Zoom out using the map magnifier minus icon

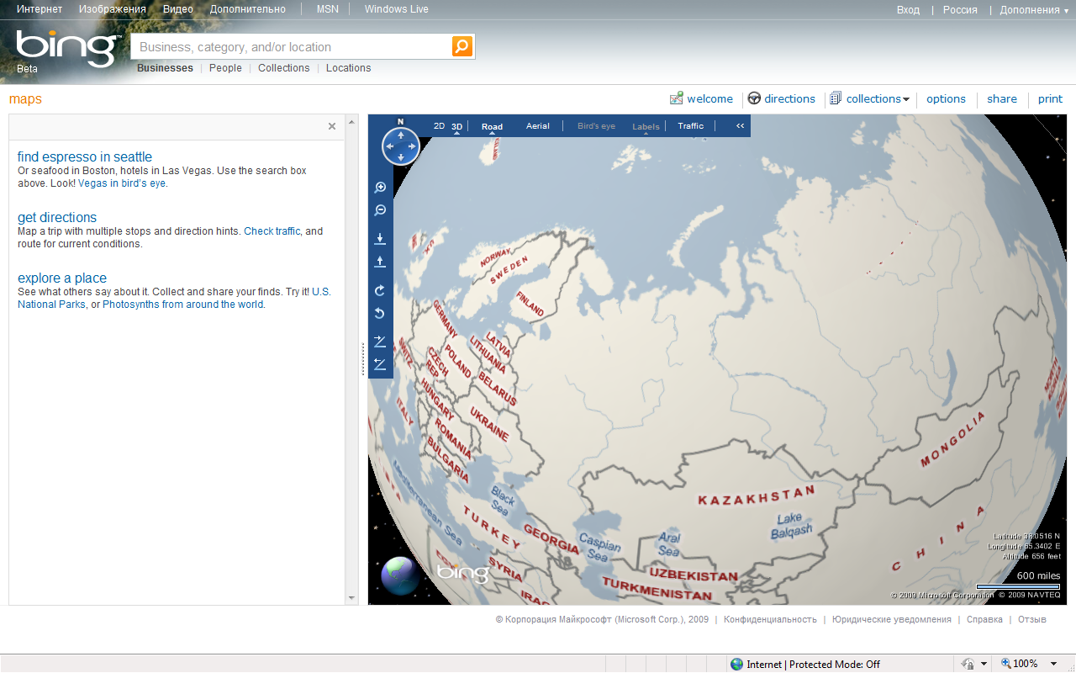(380, 210)
